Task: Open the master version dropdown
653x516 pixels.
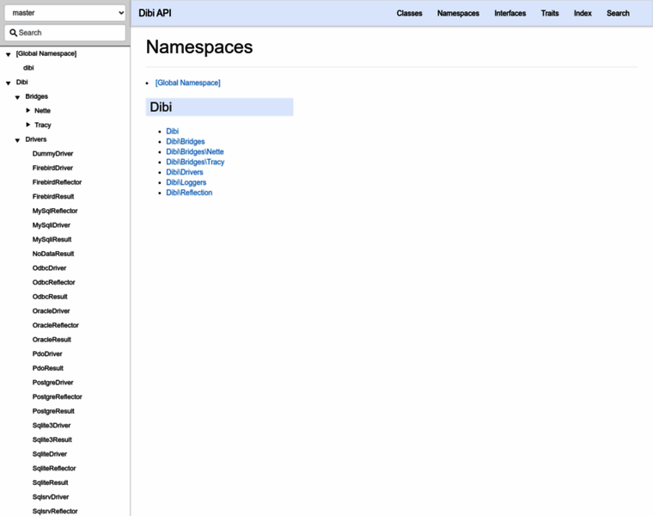Action: tap(65, 13)
